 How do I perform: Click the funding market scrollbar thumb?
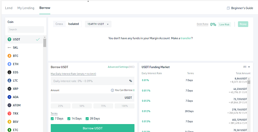click(x=249, y=82)
